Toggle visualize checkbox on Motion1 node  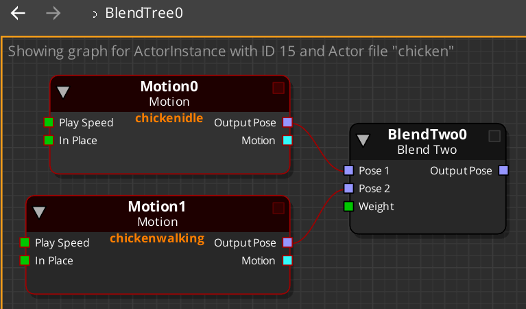[278, 207]
